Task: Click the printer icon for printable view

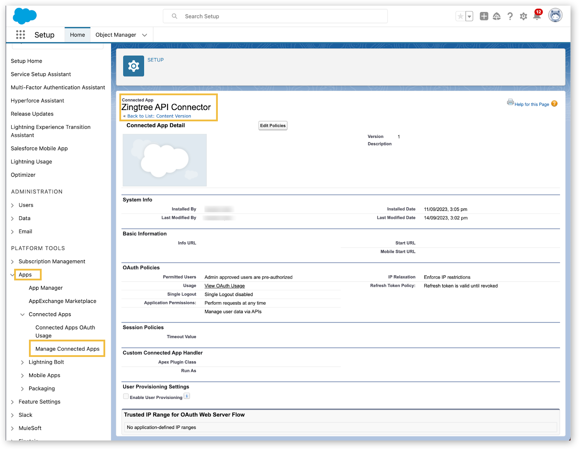Action: click(510, 102)
